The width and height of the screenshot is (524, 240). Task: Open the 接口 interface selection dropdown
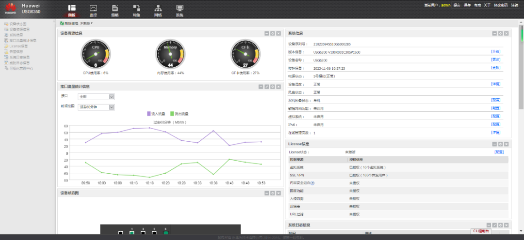tap(97, 97)
